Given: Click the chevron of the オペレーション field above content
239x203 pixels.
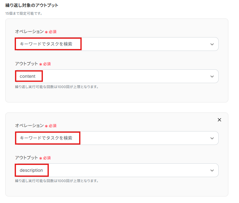Looking at the screenshot, I should point(212,44).
